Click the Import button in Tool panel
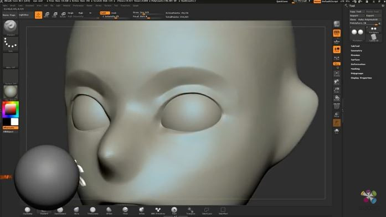 357,15
